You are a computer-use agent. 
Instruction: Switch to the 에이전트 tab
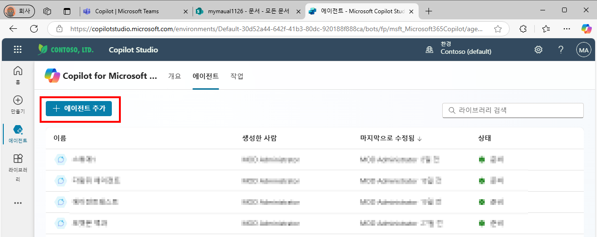click(206, 76)
